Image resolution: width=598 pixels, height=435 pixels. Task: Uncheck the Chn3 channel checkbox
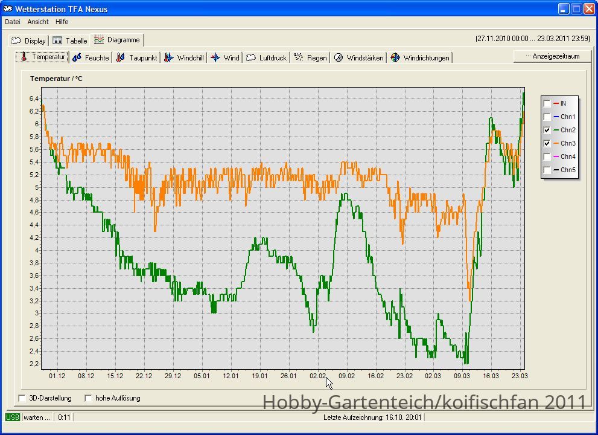coord(547,143)
